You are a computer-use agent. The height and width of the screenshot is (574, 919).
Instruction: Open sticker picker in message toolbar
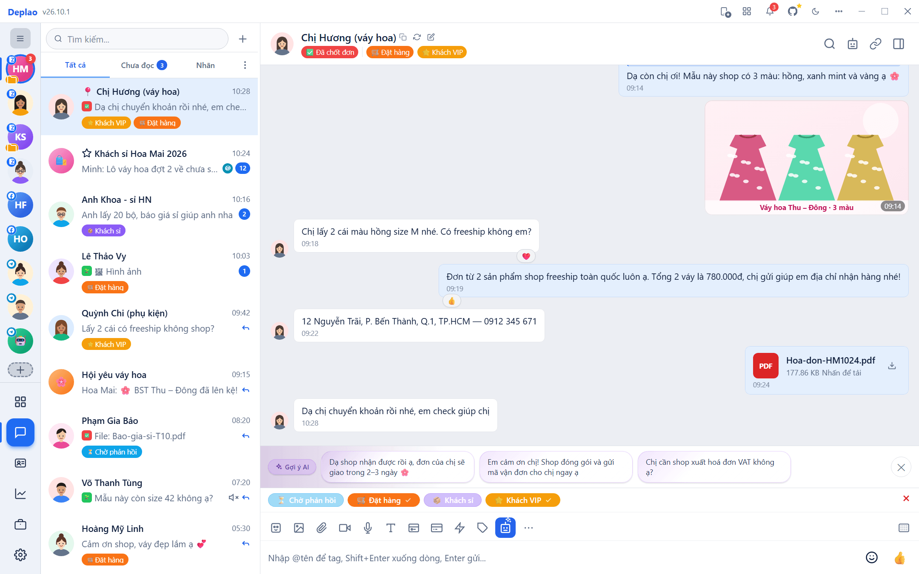pyautogui.click(x=276, y=528)
